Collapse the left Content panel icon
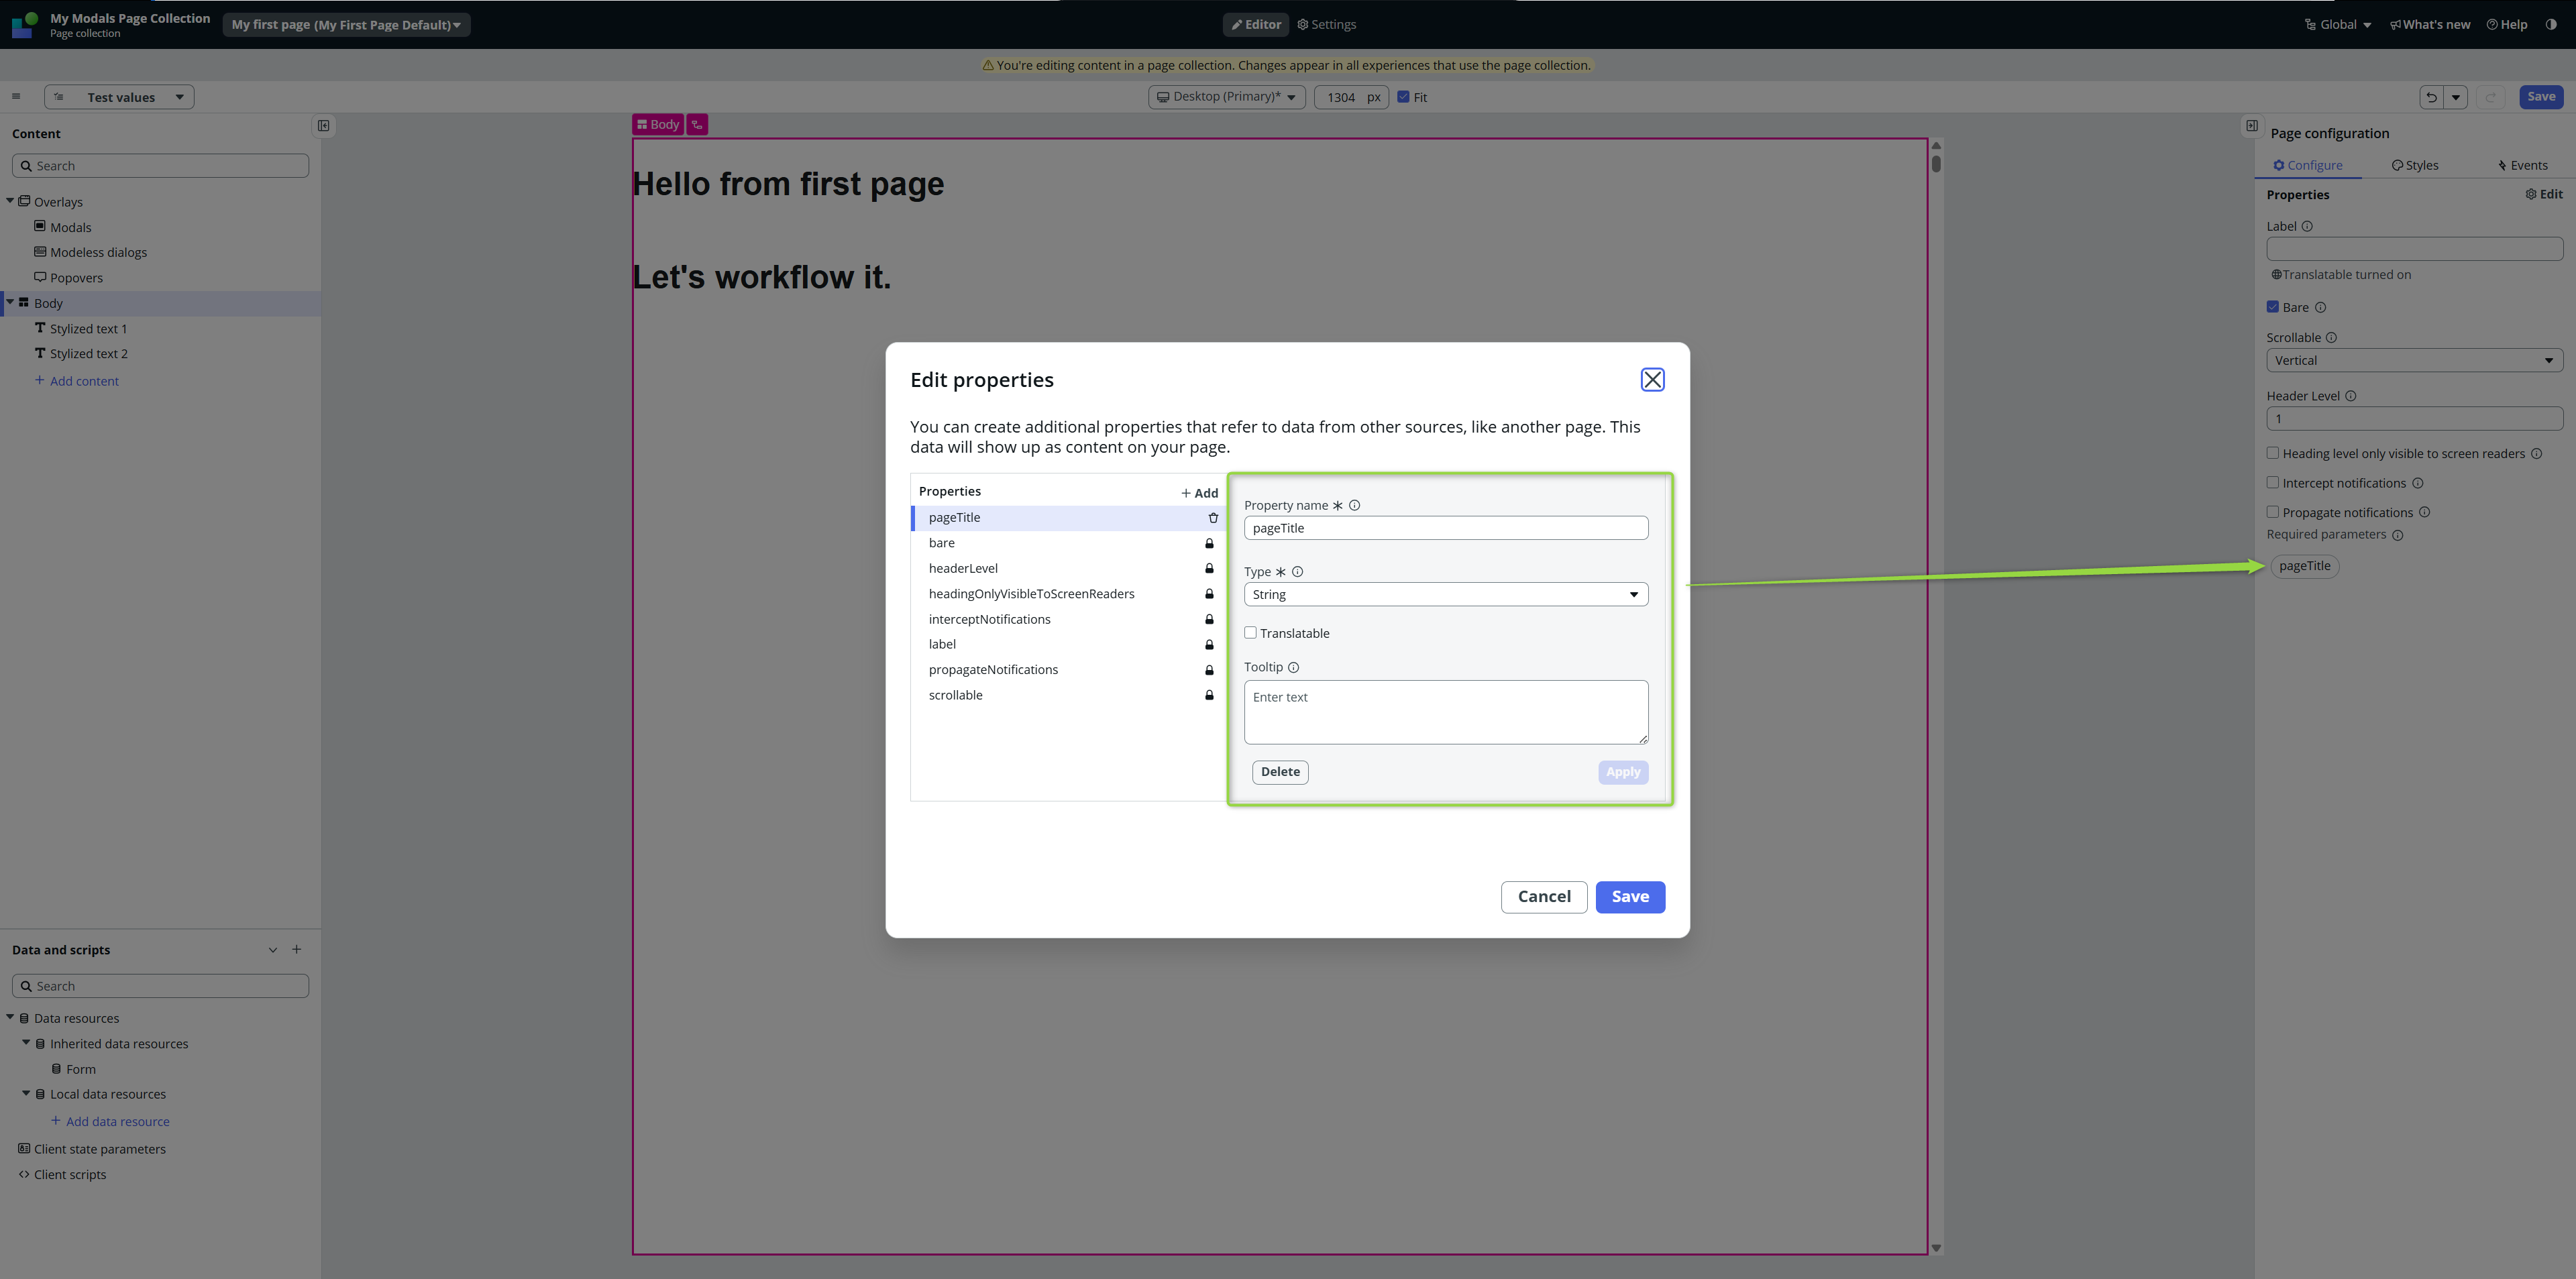Image resolution: width=2576 pixels, height=1279 pixels. click(x=323, y=126)
